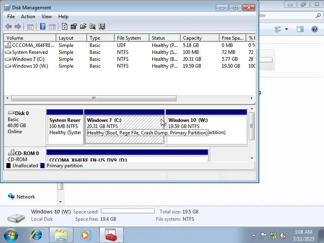
Task: Select the Windows 10 (W:) partition block
Action: pos(206,127)
